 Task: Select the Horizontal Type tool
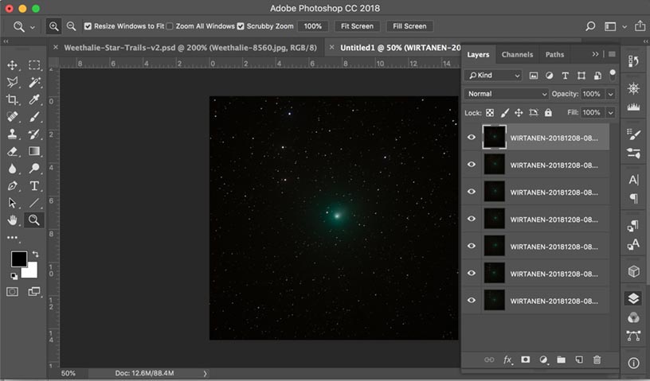34,185
